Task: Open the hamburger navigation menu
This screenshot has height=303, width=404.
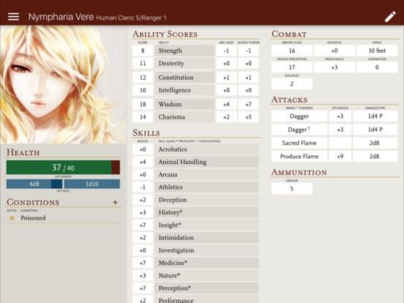Action: [x=13, y=17]
